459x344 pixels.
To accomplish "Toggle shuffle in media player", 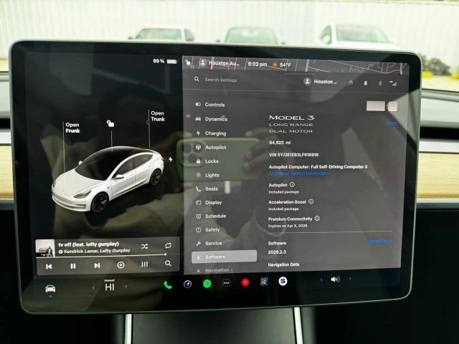I will 144,247.
